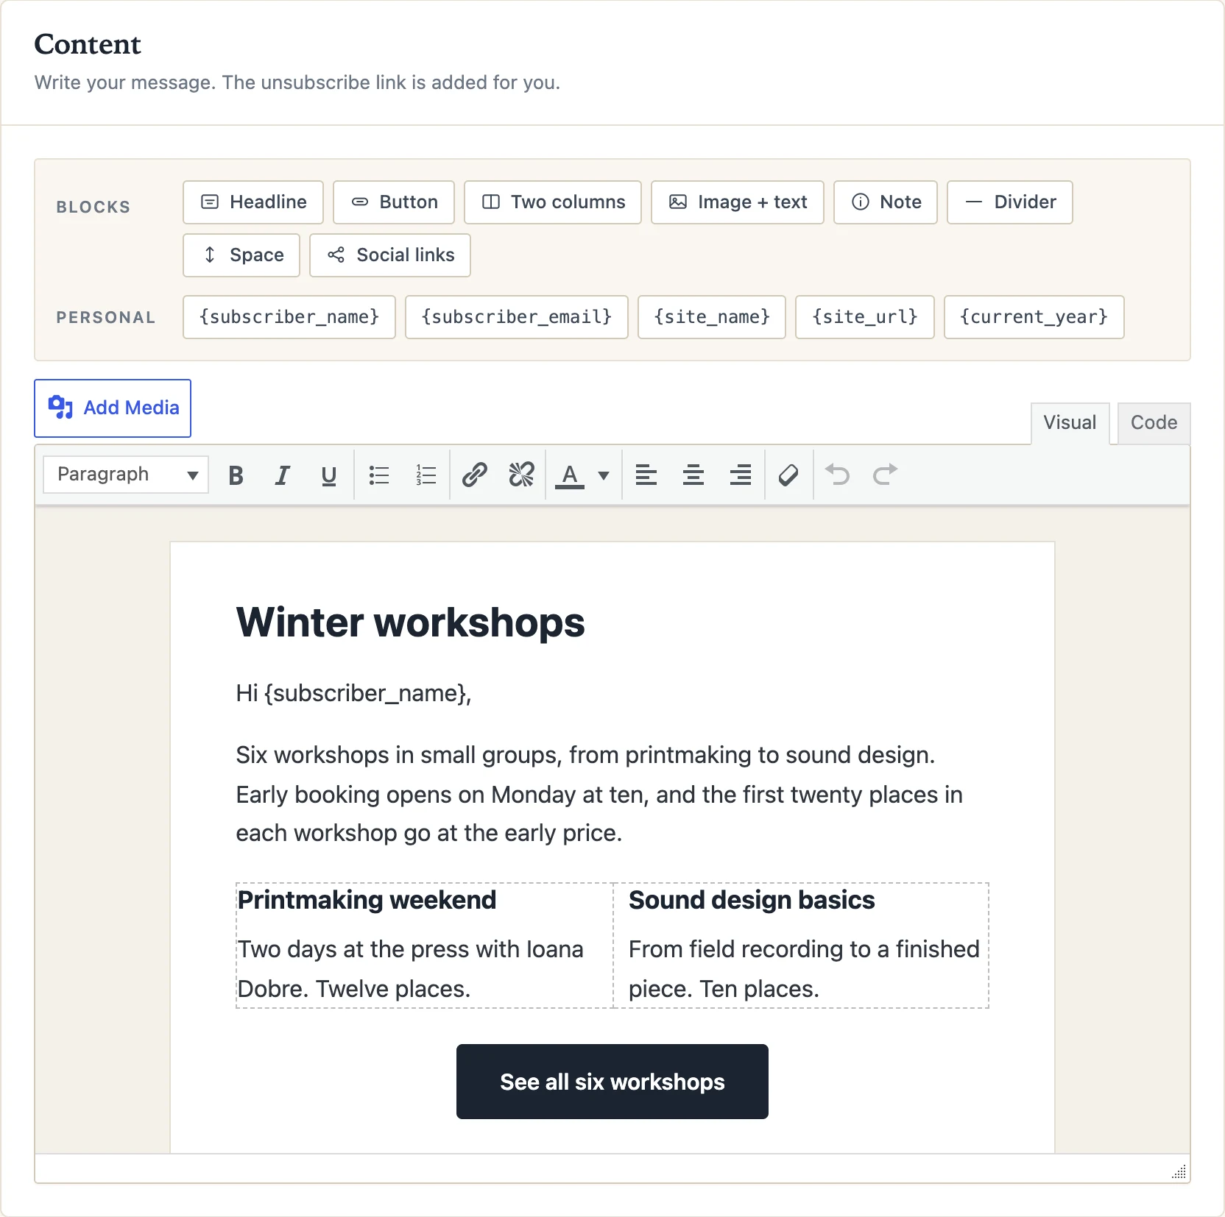This screenshot has width=1225, height=1217.
Task: Toggle underline formatting
Action: (x=329, y=475)
